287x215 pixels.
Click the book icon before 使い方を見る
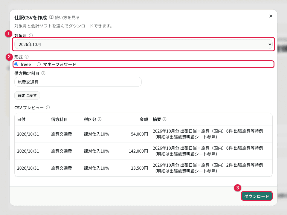click(51, 17)
